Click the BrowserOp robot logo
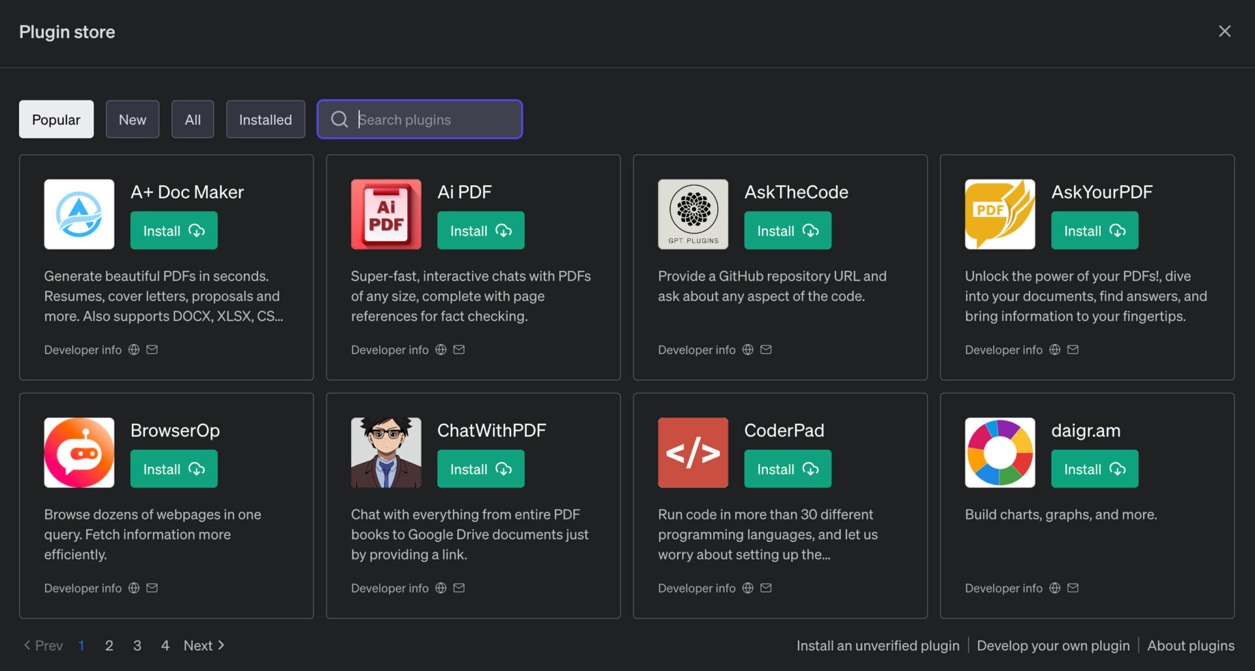The image size is (1255, 671). pyautogui.click(x=79, y=452)
